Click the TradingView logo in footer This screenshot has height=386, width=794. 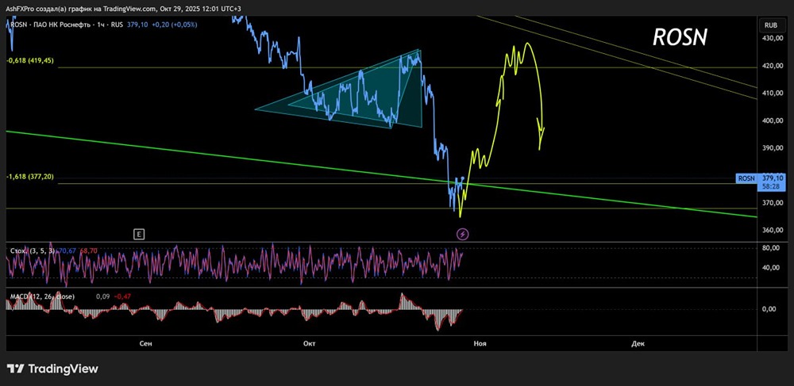click(52, 369)
